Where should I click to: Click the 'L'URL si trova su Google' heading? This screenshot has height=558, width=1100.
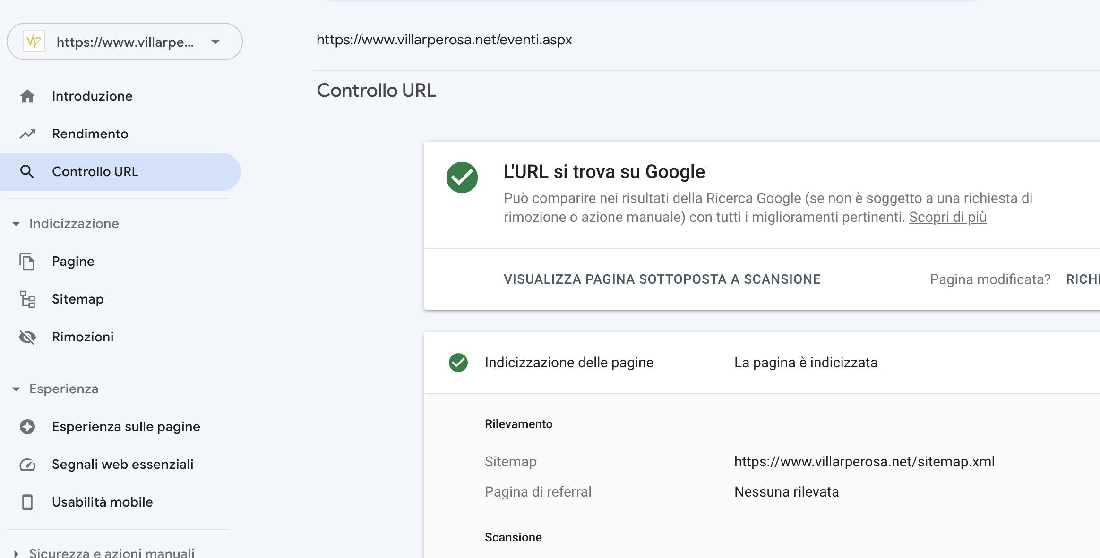[604, 172]
